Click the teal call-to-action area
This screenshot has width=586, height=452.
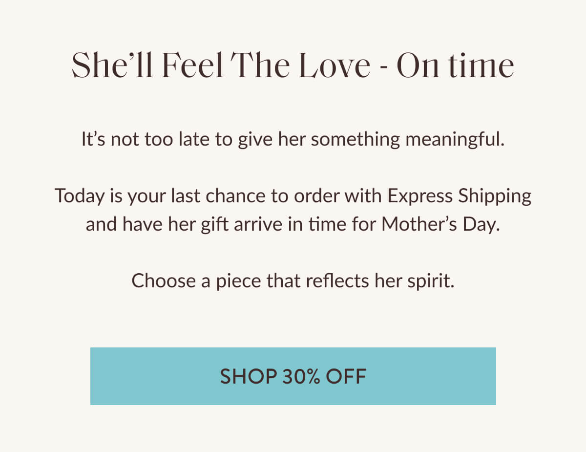click(x=293, y=376)
